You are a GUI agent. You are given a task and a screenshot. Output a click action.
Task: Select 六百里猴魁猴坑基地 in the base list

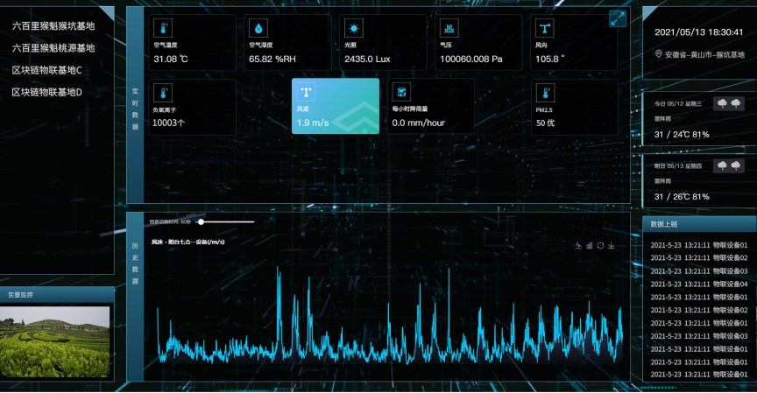(53, 26)
